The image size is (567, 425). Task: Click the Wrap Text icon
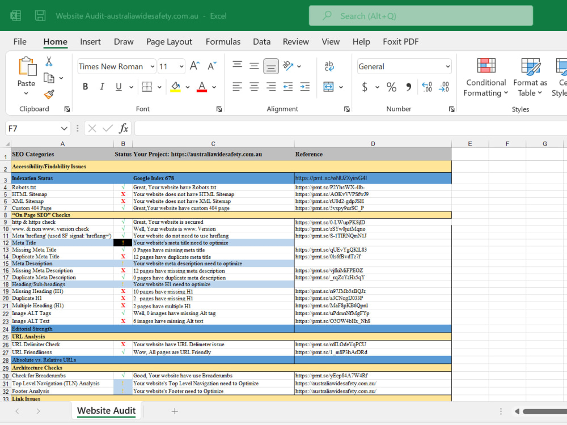coord(329,66)
